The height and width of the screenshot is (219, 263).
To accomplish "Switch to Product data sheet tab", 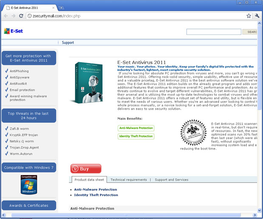I will pos(89,179).
